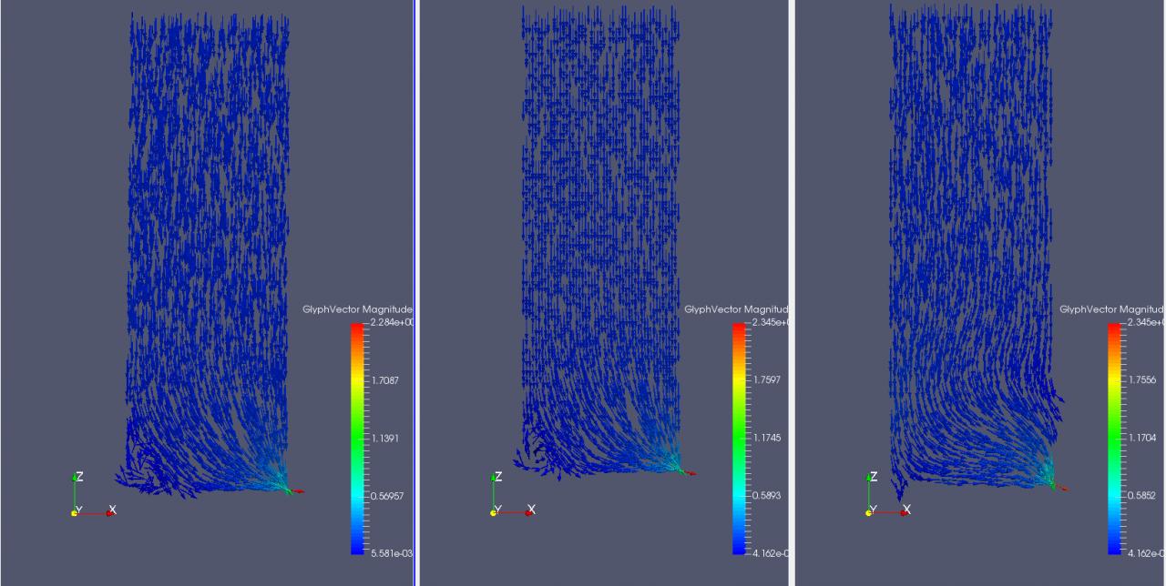The width and height of the screenshot is (1166, 586).
Task: Click middle view's 2.345e legend maximum label
Action: click(768, 323)
